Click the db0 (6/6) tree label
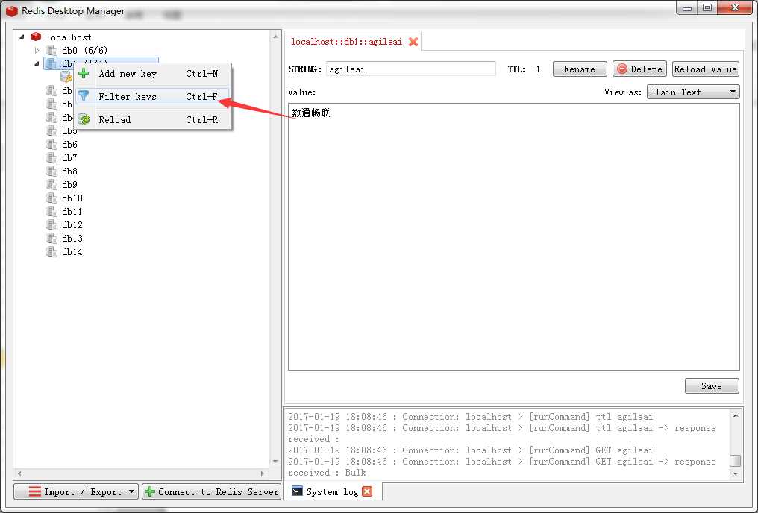 tap(84, 50)
